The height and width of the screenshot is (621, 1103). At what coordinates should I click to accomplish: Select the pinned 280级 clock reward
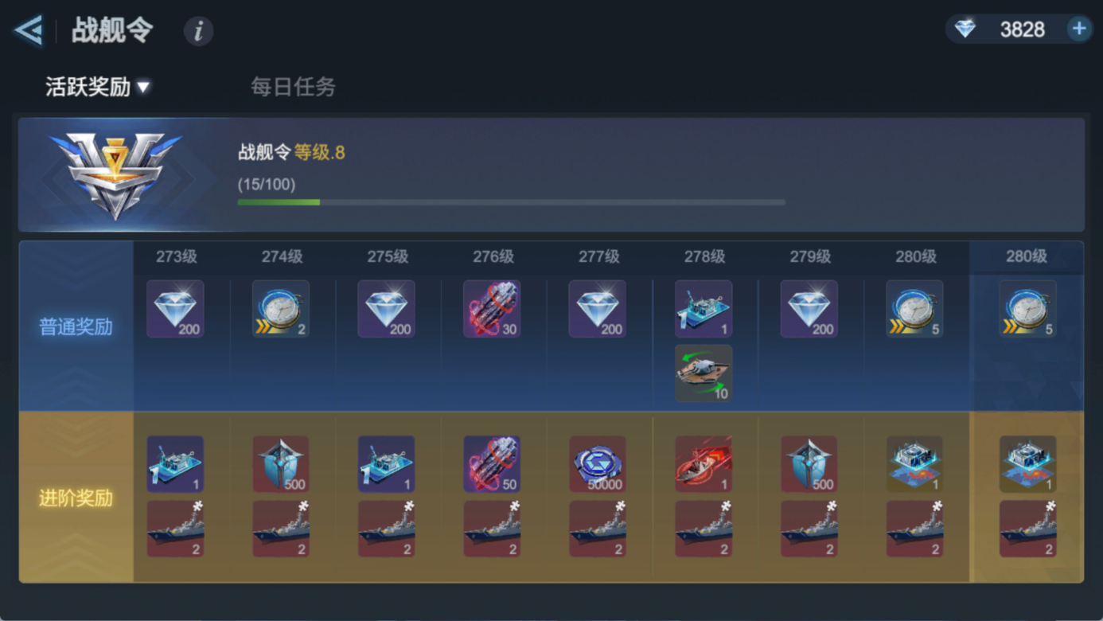(1027, 309)
